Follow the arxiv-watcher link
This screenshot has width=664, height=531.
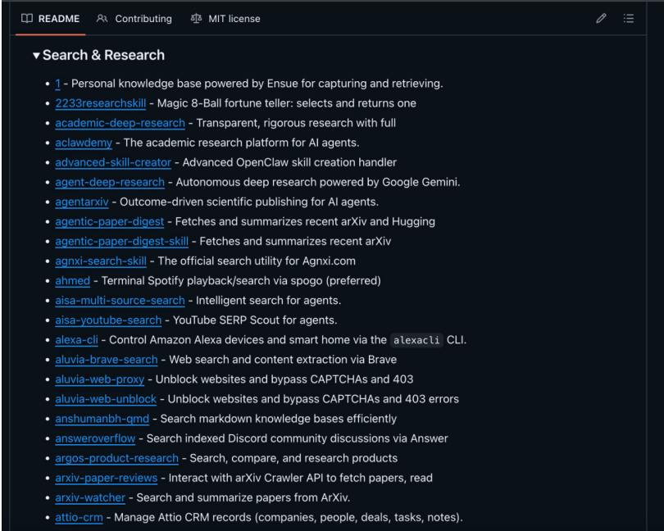point(90,497)
